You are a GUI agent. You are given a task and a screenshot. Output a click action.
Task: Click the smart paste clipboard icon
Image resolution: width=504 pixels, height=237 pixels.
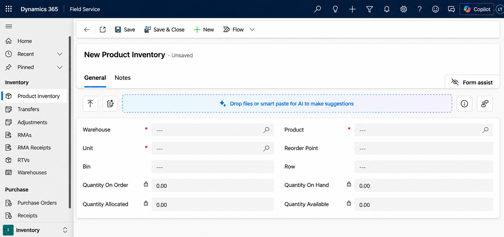pos(110,104)
